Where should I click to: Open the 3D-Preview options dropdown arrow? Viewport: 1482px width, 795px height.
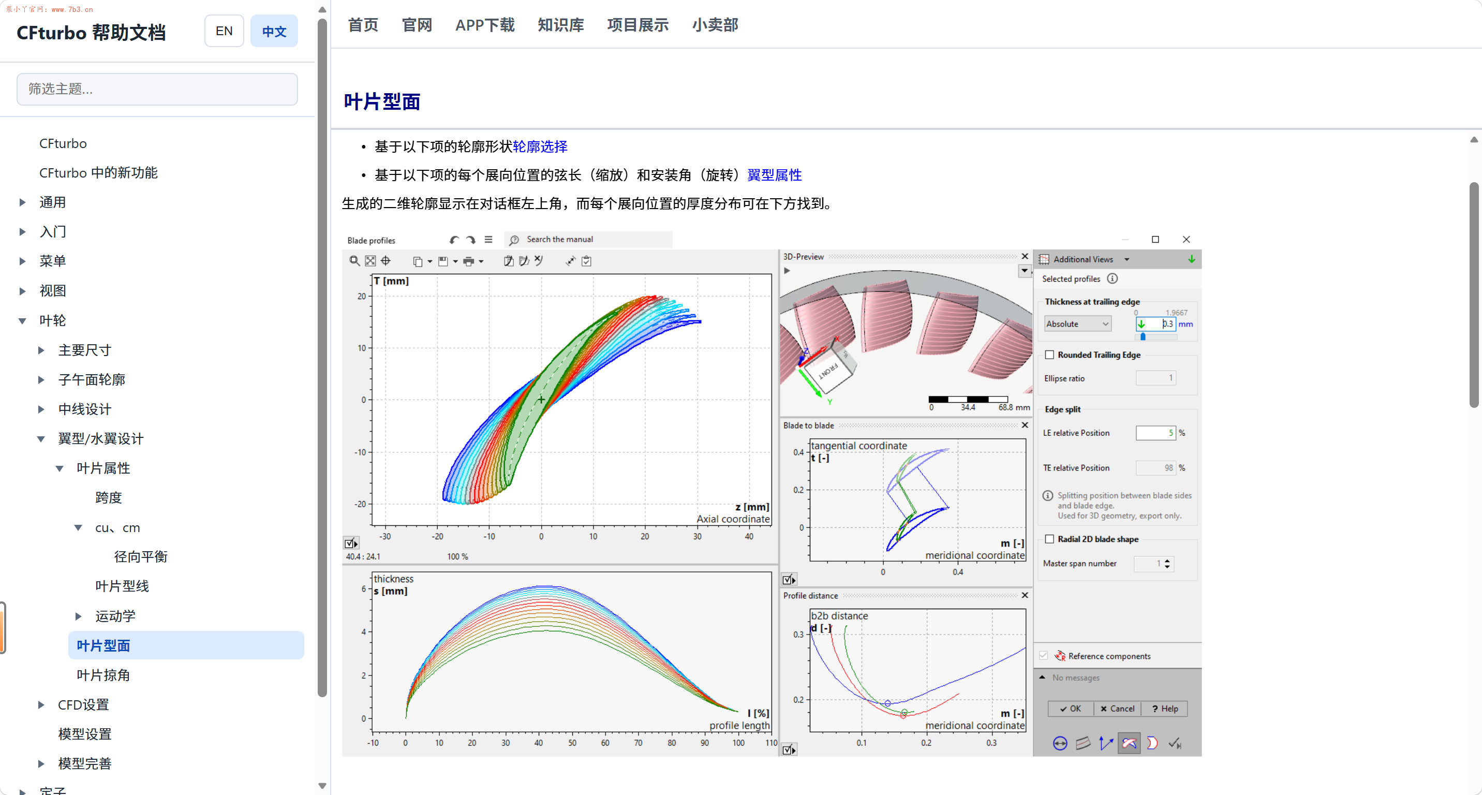click(x=1024, y=270)
